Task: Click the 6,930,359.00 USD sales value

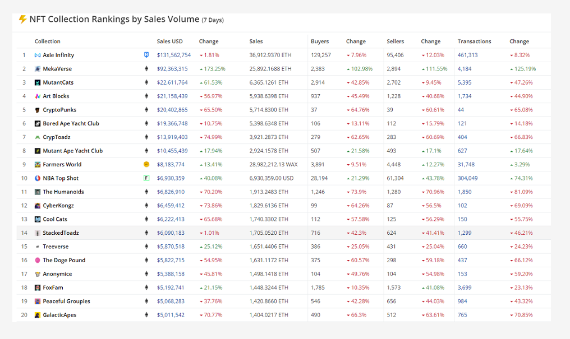Action: pos(272,178)
